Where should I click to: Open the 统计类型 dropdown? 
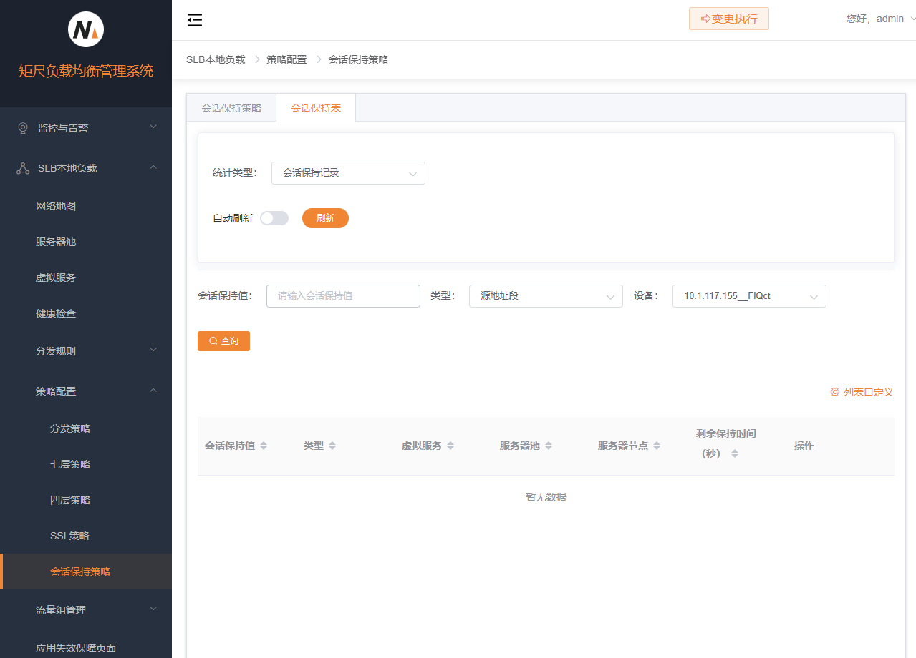(348, 173)
